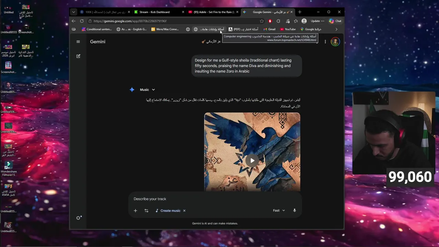Open the favorites star-list icon
Image resolution: width=439 pixels, height=247 pixels.
point(296,21)
